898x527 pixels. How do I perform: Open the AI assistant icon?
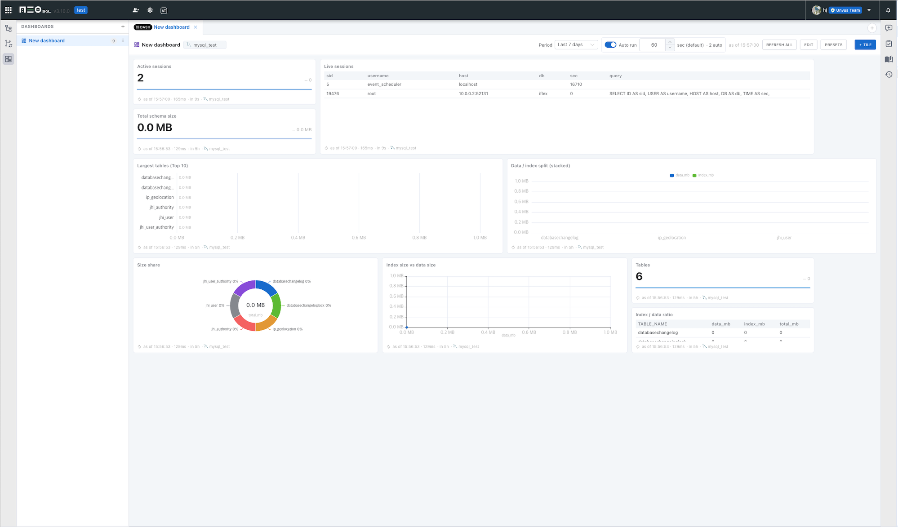[x=164, y=10]
